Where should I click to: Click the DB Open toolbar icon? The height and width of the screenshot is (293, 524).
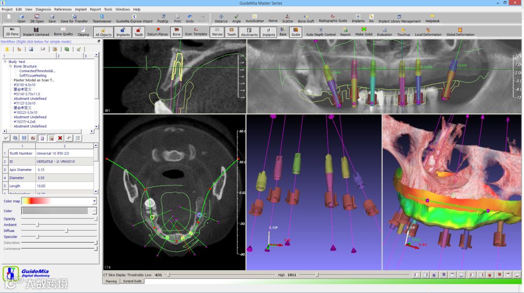click(x=37, y=18)
